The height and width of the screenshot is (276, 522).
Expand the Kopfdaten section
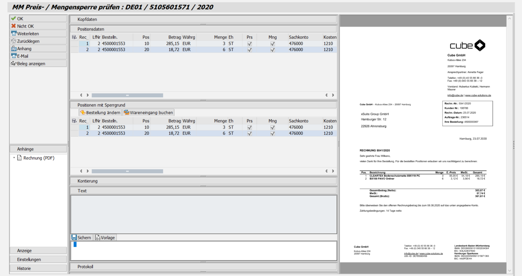[x=87, y=19]
